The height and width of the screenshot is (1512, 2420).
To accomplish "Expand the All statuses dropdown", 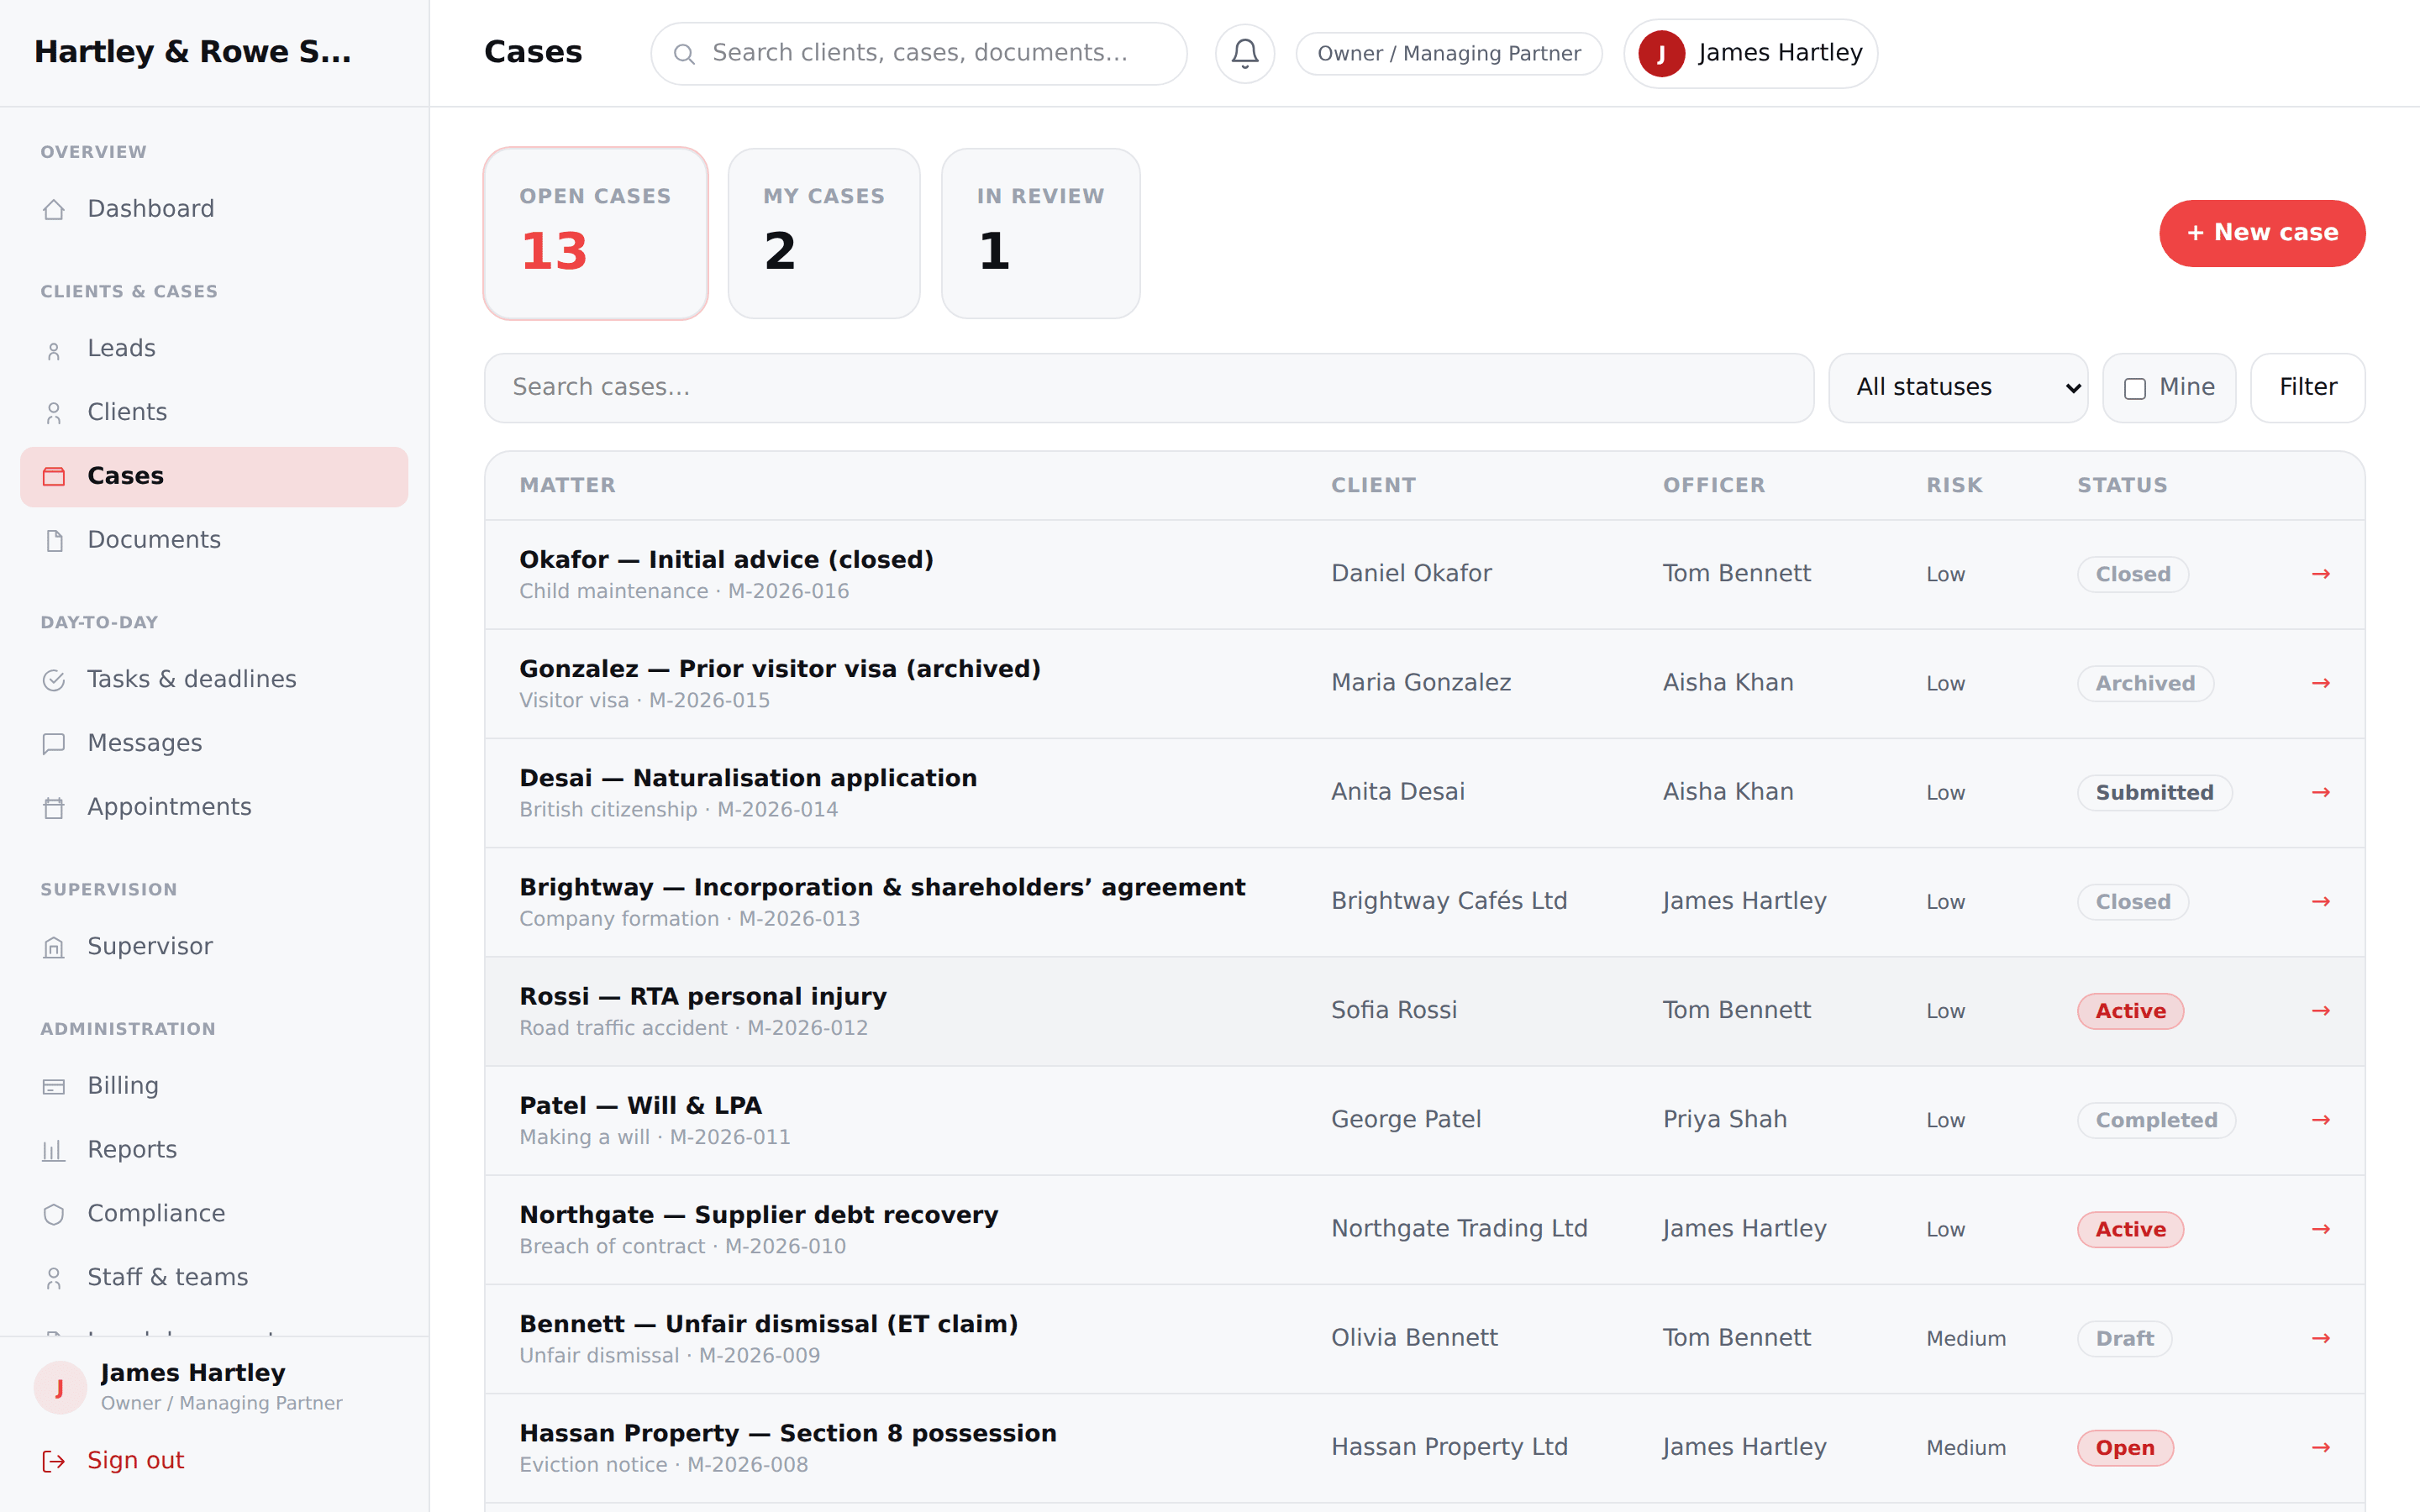I will pos(1957,388).
